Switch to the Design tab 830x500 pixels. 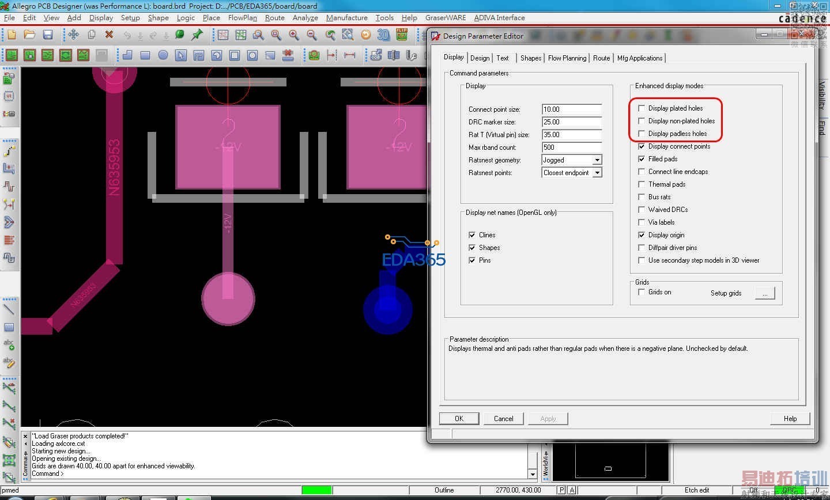[x=480, y=58]
